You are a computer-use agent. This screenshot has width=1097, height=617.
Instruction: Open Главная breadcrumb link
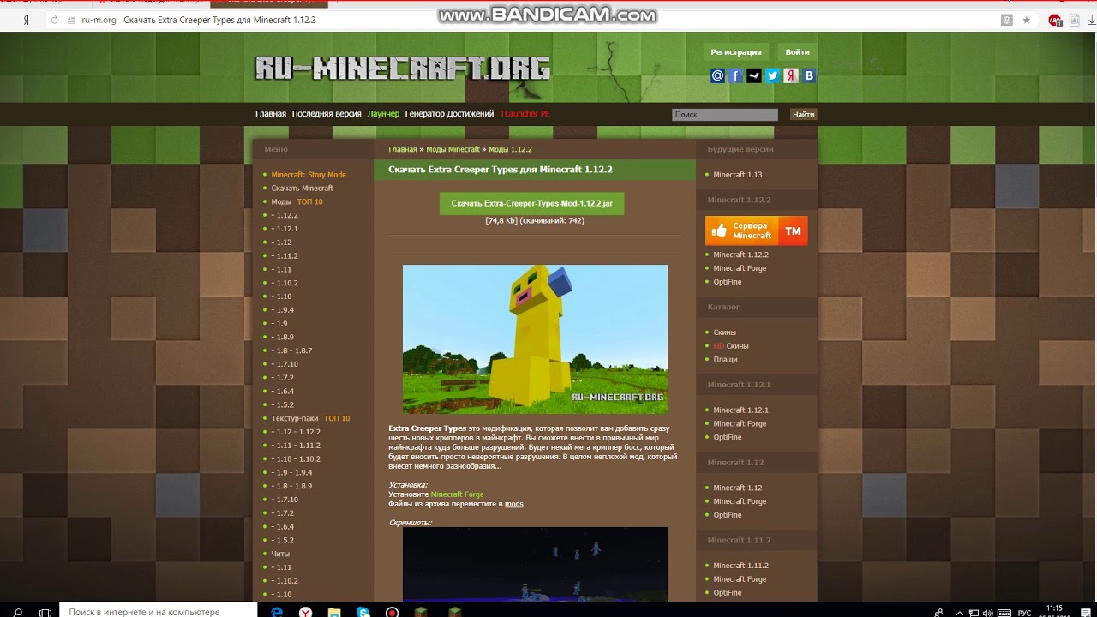tap(403, 149)
